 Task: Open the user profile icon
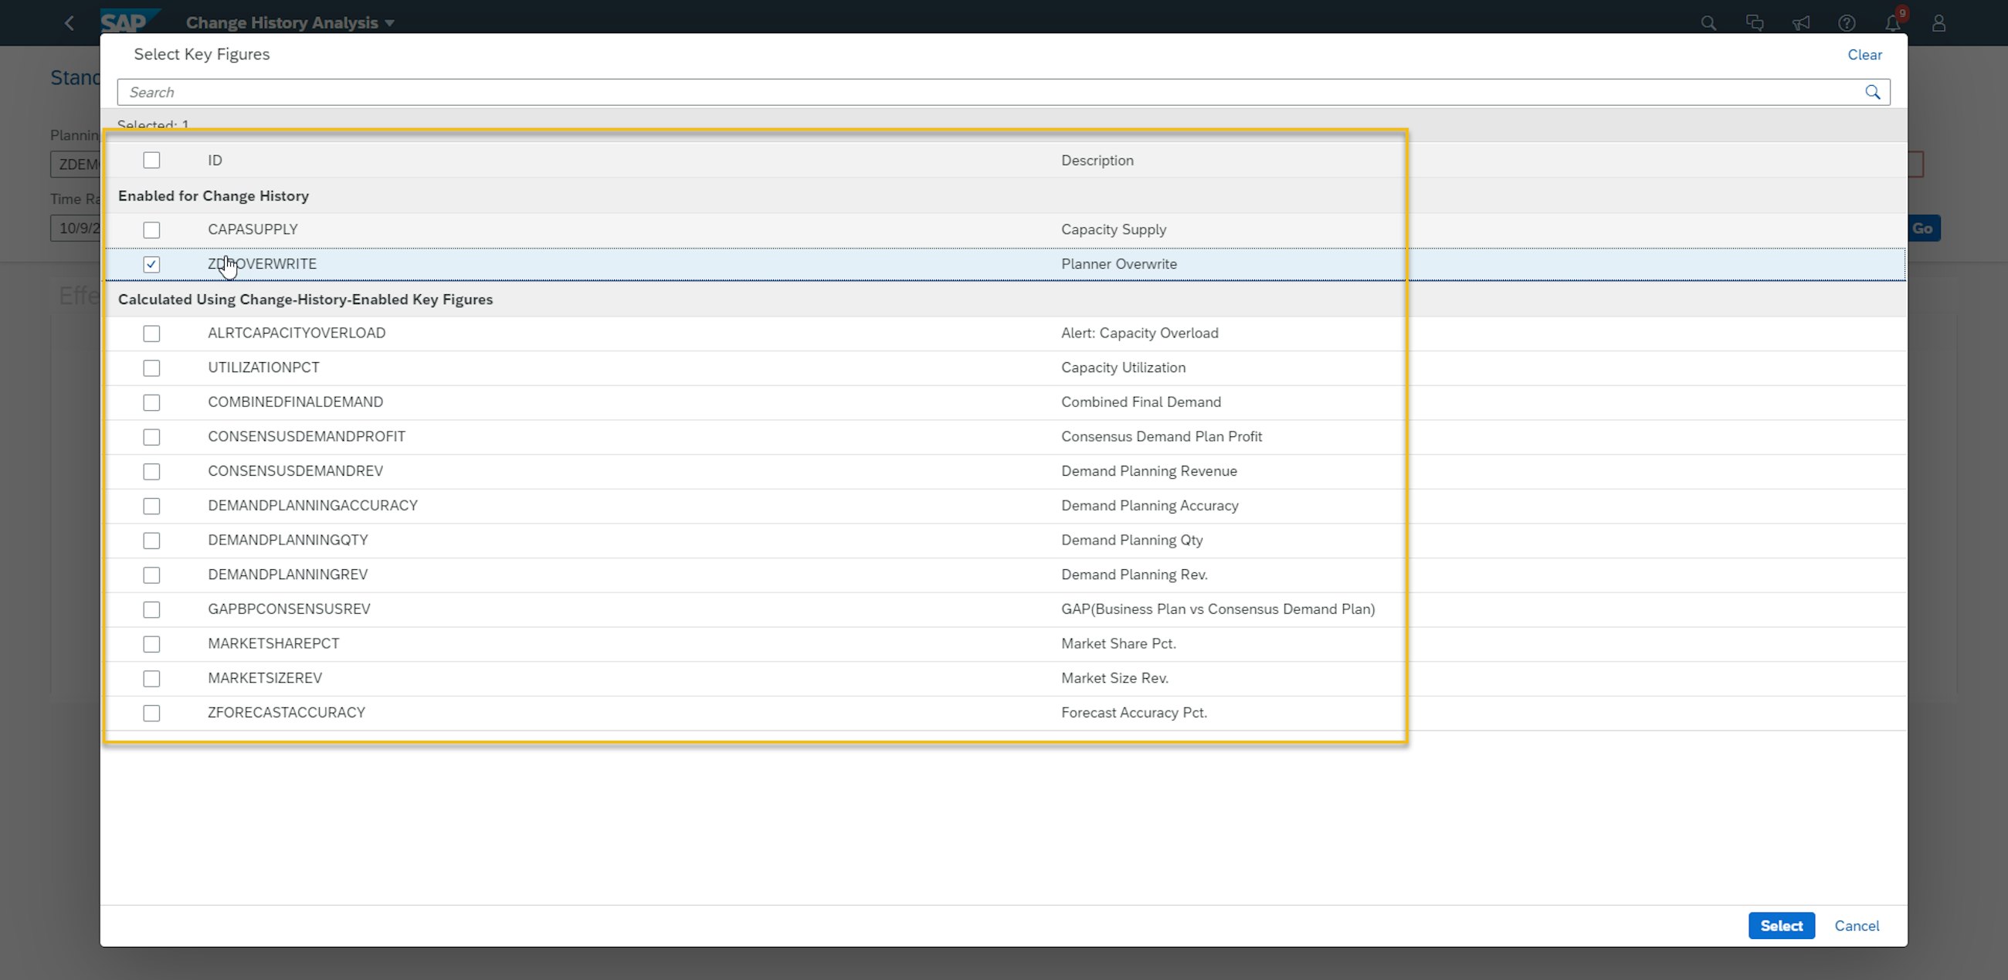[1938, 23]
